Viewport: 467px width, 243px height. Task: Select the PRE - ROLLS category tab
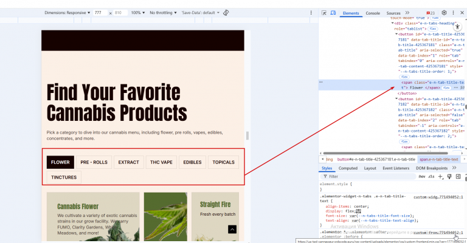[x=94, y=162]
